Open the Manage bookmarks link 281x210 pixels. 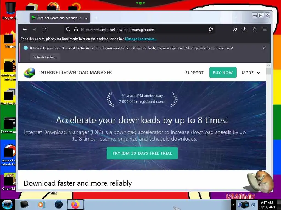tap(141, 39)
